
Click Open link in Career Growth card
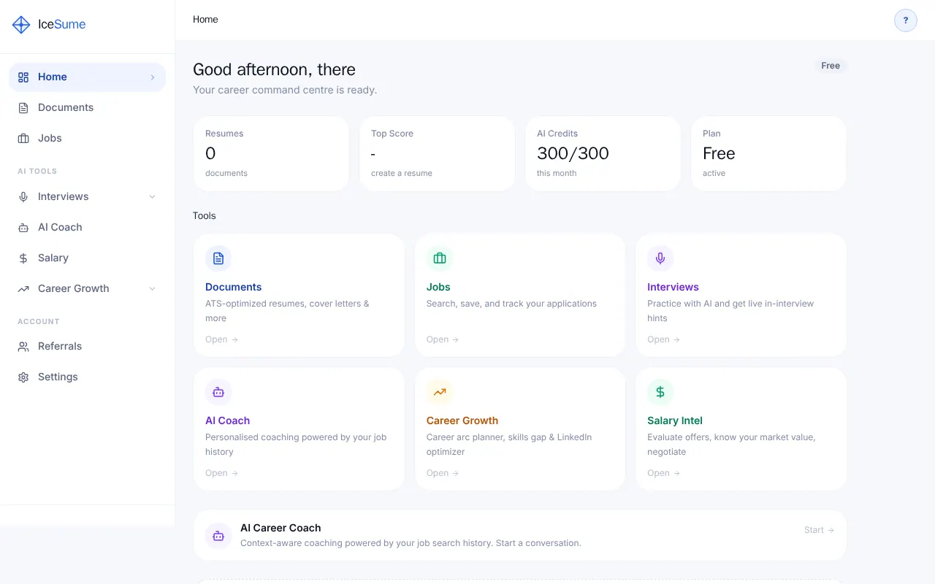point(443,473)
